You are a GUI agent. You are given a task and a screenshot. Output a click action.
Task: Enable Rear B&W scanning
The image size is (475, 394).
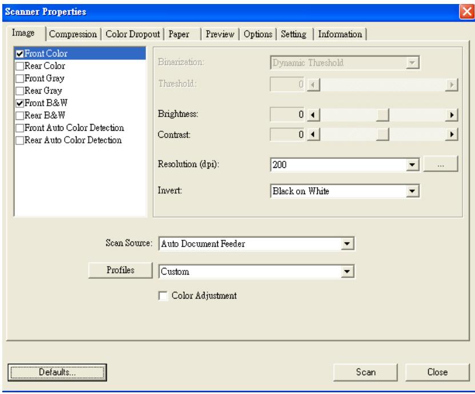(x=21, y=115)
